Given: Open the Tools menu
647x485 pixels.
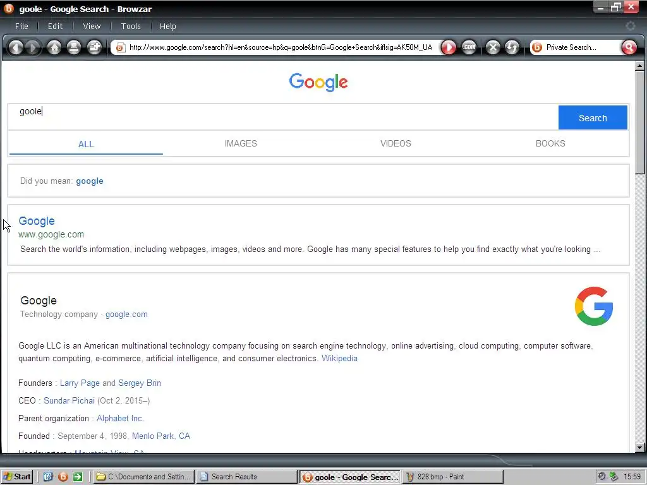Looking at the screenshot, I should (131, 26).
